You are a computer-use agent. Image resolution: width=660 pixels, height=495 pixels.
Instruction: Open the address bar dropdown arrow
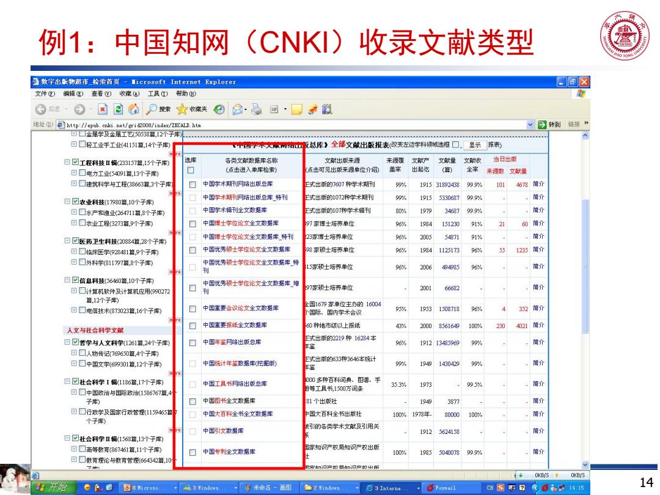tap(530, 125)
